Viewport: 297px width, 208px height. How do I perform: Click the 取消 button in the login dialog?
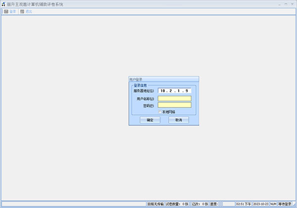coord(179,120)
